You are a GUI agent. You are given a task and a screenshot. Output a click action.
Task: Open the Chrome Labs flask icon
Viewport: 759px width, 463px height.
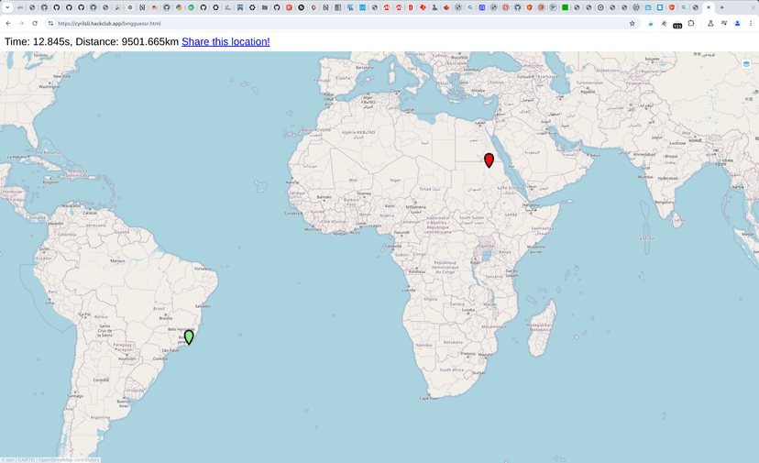click(710, 24)
